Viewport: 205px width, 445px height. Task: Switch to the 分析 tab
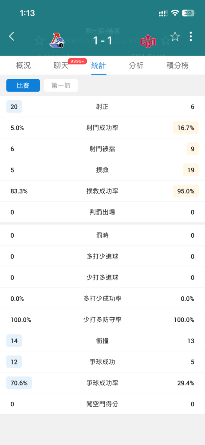[136, 66]
